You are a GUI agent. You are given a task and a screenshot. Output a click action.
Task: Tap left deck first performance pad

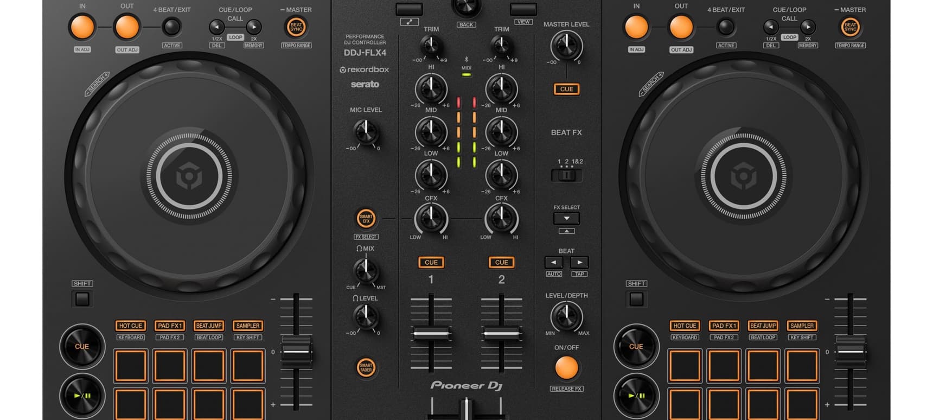click(x=130, y=365)
